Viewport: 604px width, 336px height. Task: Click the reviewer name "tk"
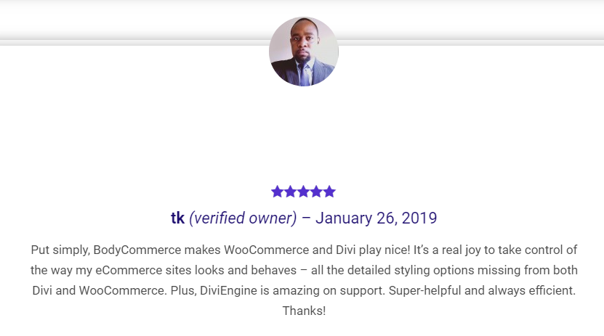coord(177,218)
